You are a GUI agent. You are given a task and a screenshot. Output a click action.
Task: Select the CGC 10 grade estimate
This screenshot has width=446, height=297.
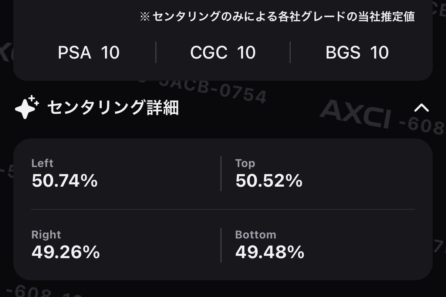[x=223, y=53]
